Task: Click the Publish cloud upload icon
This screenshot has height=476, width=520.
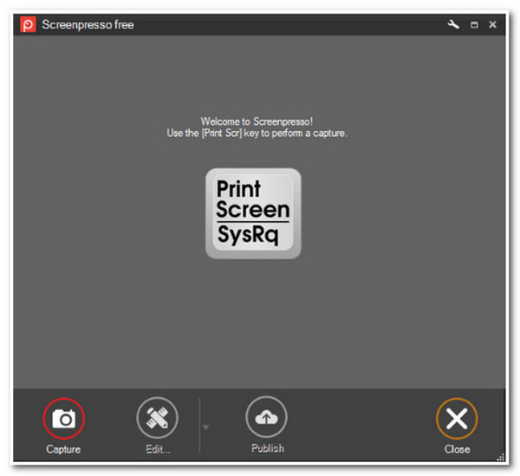Action: click(x=266, y=417)
